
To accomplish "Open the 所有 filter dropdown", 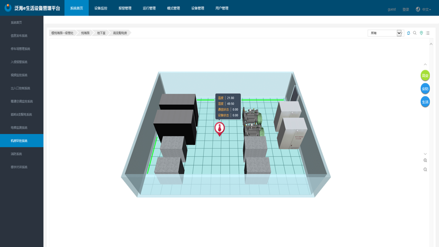I will click(x=385, y=33).
